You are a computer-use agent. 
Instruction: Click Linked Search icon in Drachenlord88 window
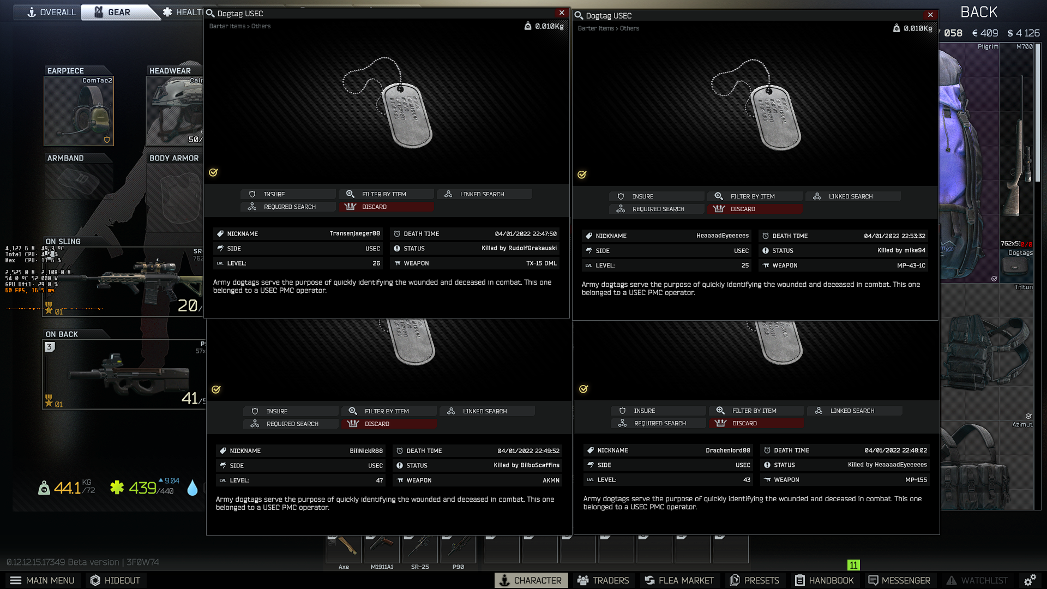(819, 411)
